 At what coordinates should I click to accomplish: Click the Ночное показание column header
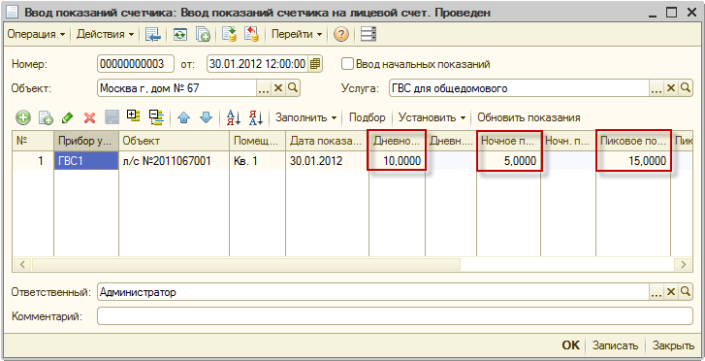pyautogui.click(x=508, y=142)
